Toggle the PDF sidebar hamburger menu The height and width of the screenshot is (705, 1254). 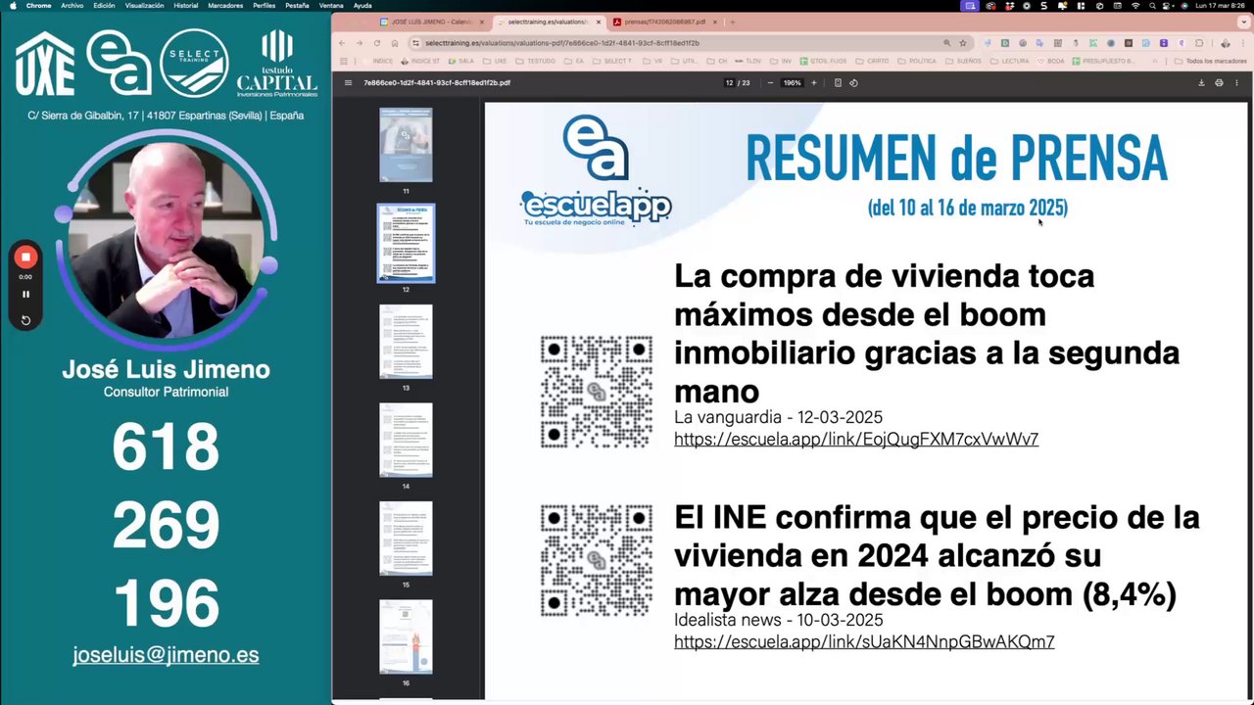click(x=348, y=83)
